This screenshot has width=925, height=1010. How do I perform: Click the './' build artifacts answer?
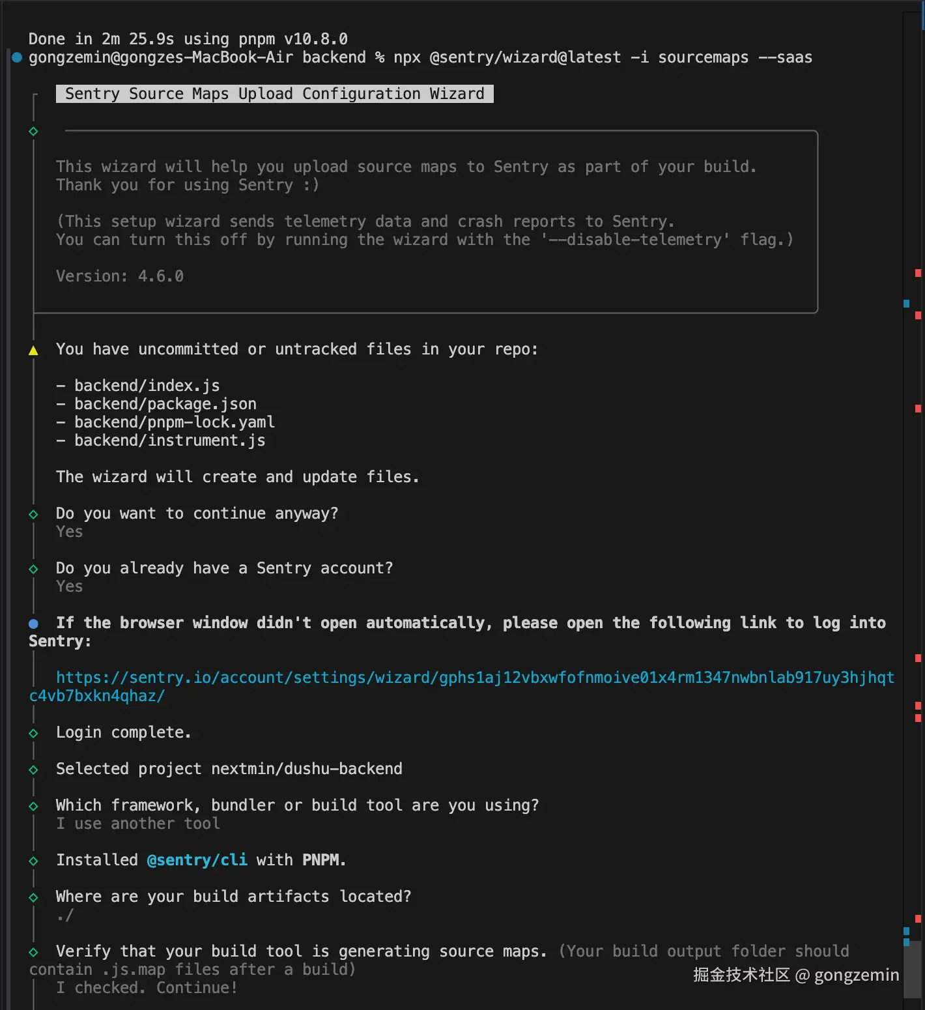coord(65,915)
